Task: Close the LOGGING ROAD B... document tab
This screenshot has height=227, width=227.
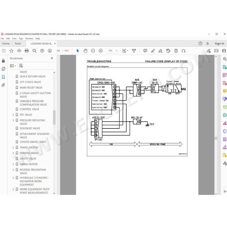Action: pos(55,43)
